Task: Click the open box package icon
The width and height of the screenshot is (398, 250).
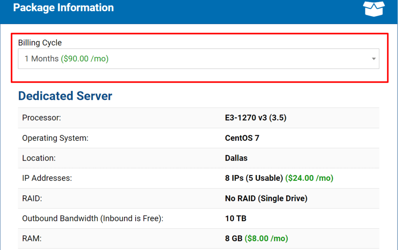Action: [x=374, y=8]
